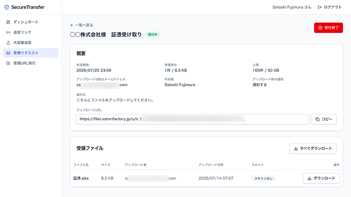The height and width of the screenshot is (197, 351).
Task: Go back via 一覧へ戻る link
Action: [x=82, y=25]
